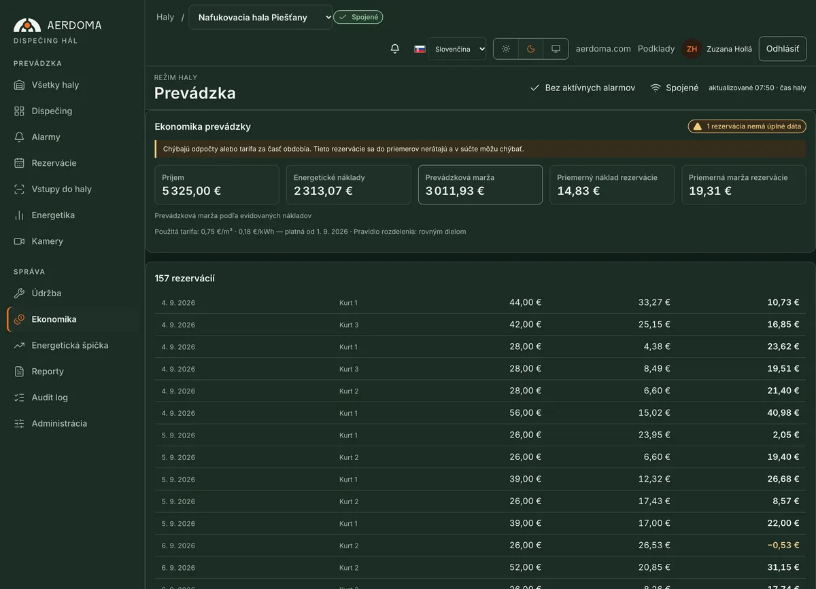Select the Energetické náklady card
This screenshot has height=589, width=816.
click(x=349, y=185)
